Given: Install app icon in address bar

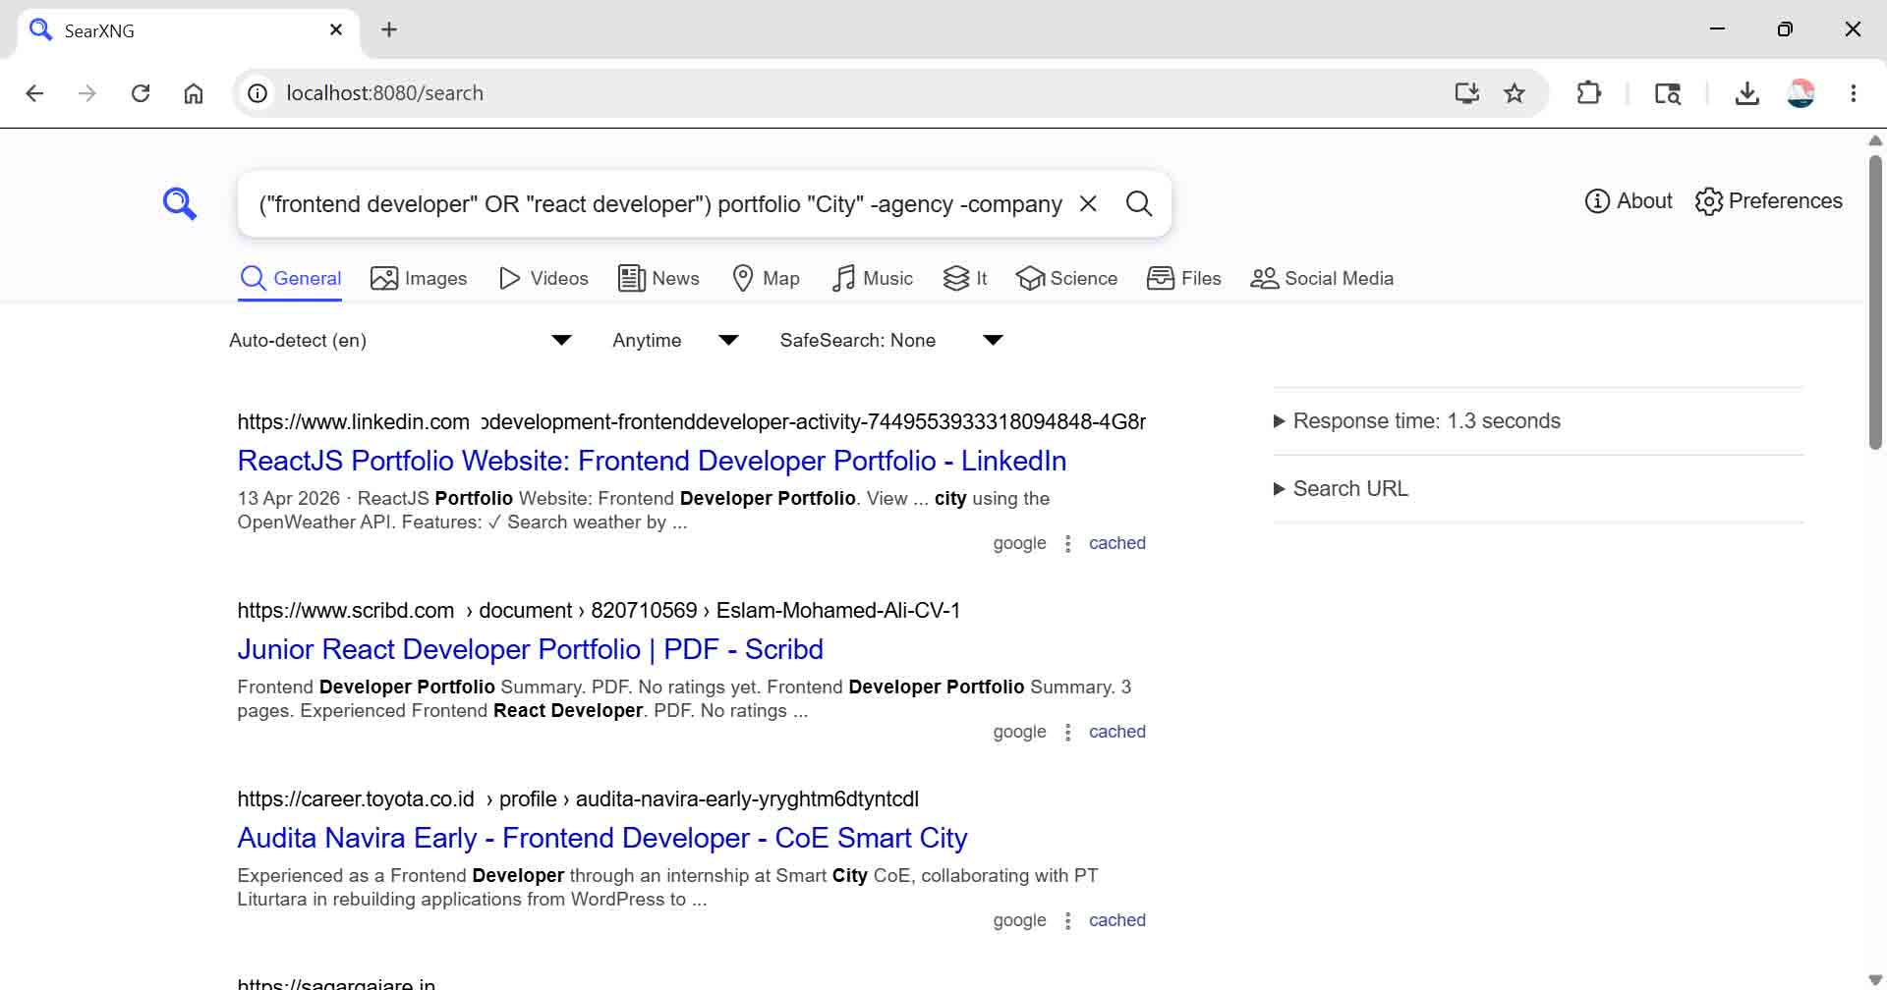Looking at the screenshot, I should point(1466,93).
